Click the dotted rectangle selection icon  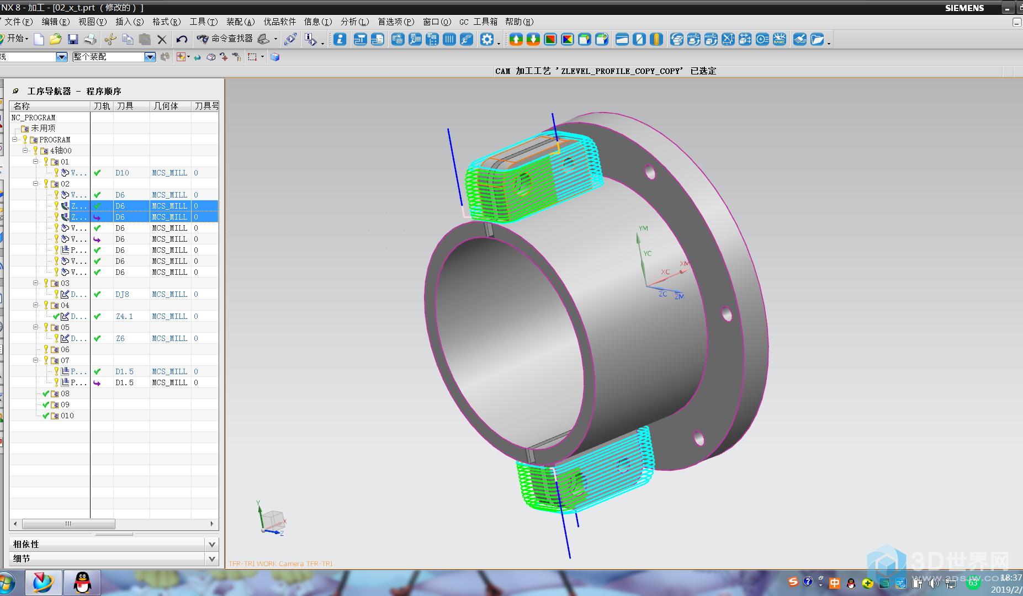252,57
